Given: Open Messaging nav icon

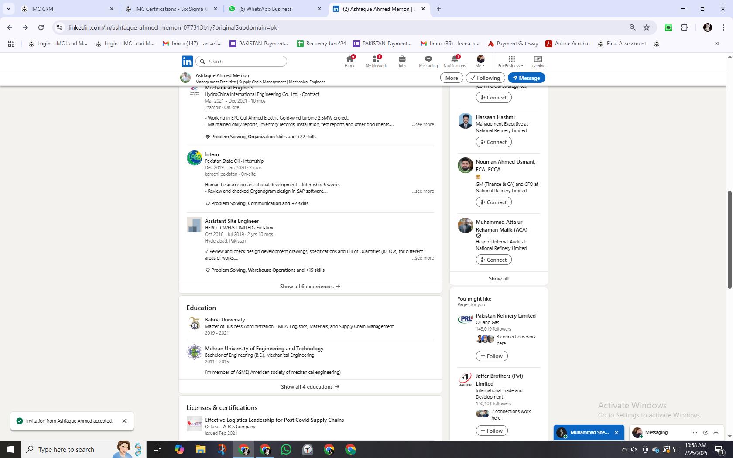Looking at the screenshot, I should (428, 62).
